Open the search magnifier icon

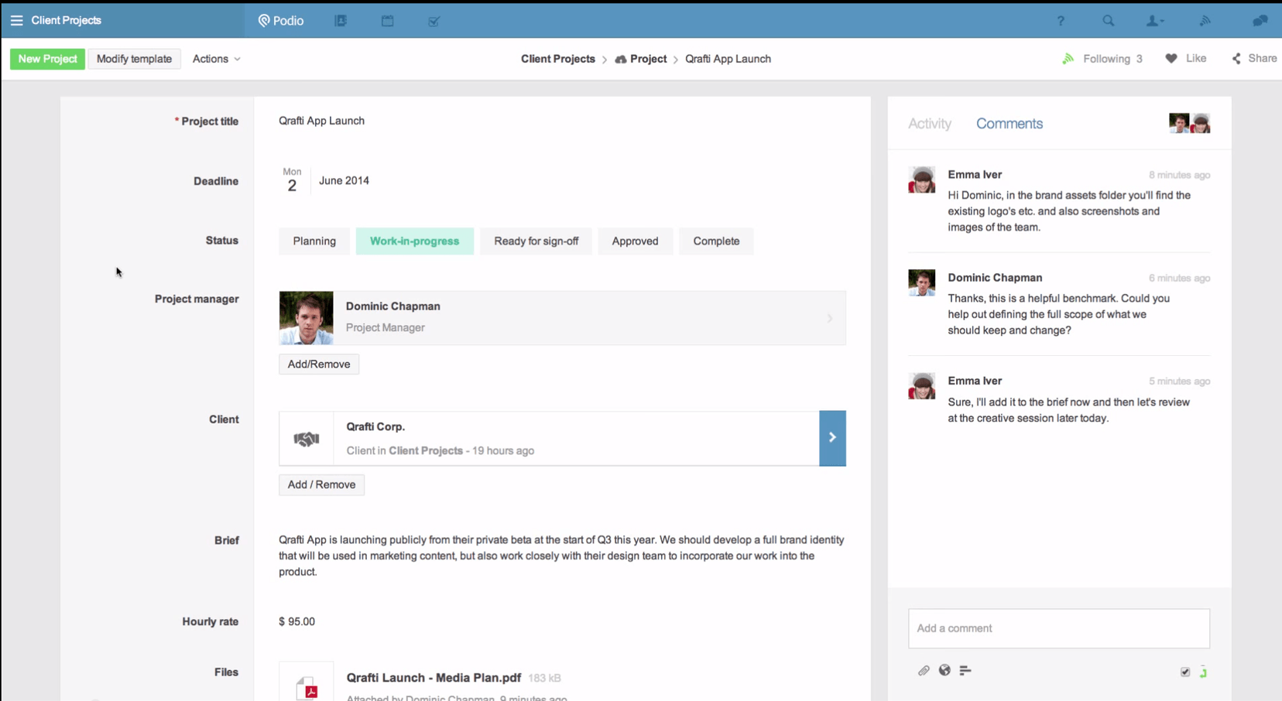coord(1108,21)
